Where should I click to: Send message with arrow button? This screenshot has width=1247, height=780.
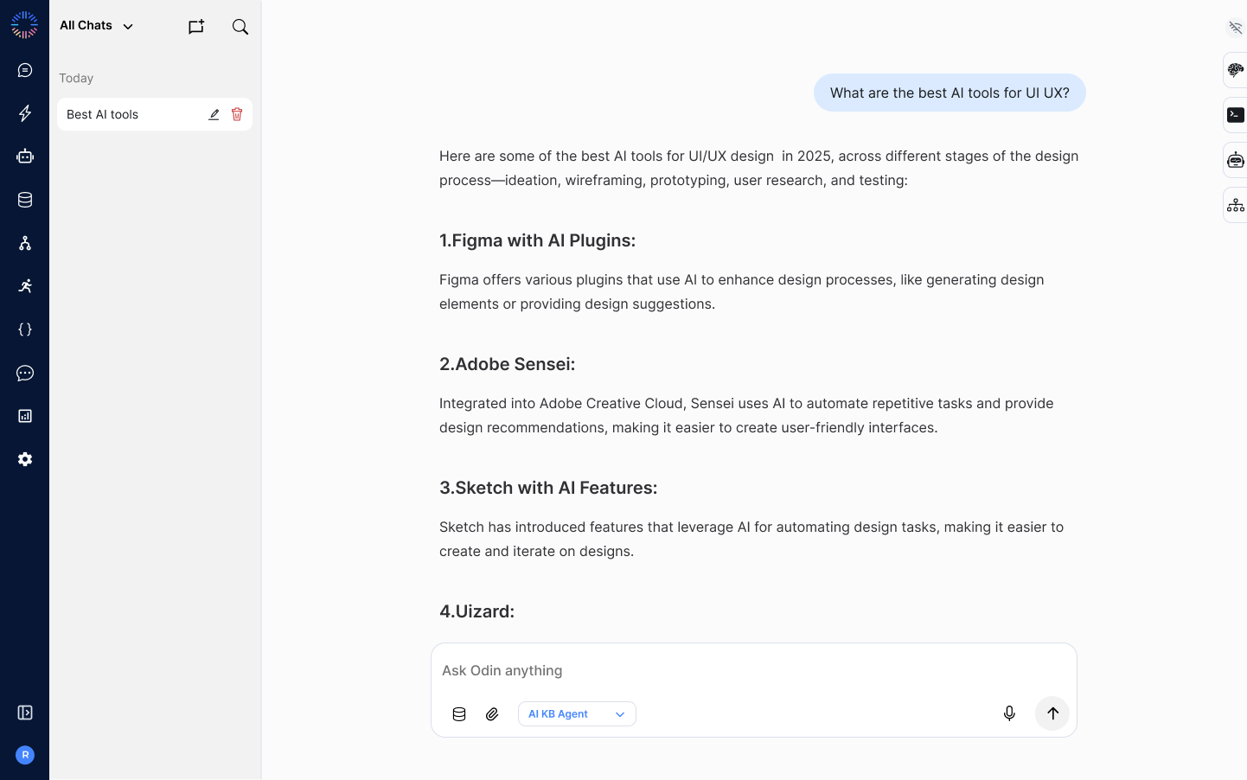(1052, 713)
